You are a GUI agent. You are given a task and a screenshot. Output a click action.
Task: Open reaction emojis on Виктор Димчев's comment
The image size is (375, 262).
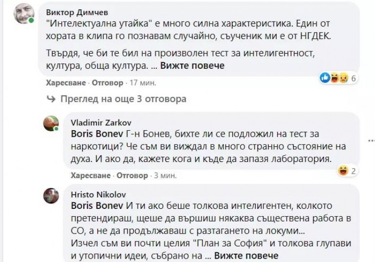[x=335, y=78]
